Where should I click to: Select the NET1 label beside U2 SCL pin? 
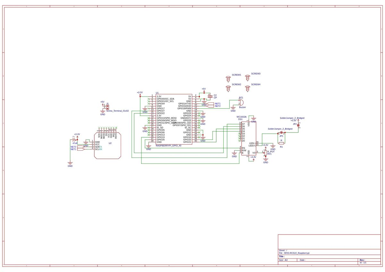73,149
